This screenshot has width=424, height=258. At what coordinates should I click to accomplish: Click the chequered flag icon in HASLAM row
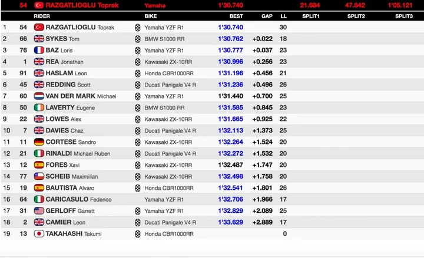(138, 73)
